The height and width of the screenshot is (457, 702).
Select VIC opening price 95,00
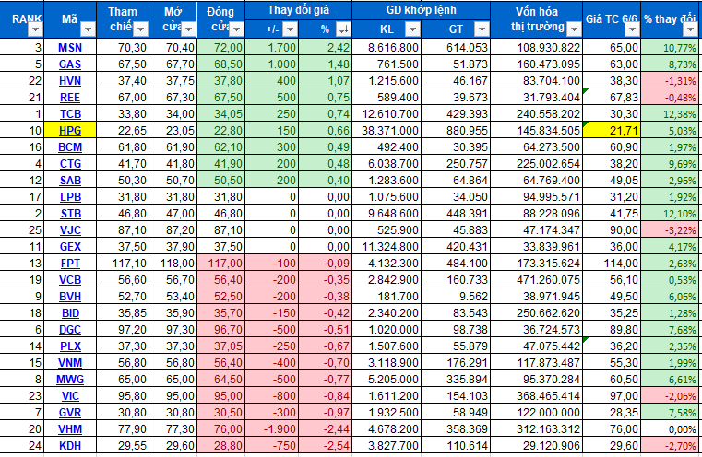pyautogui.click(x=173, y=396)
